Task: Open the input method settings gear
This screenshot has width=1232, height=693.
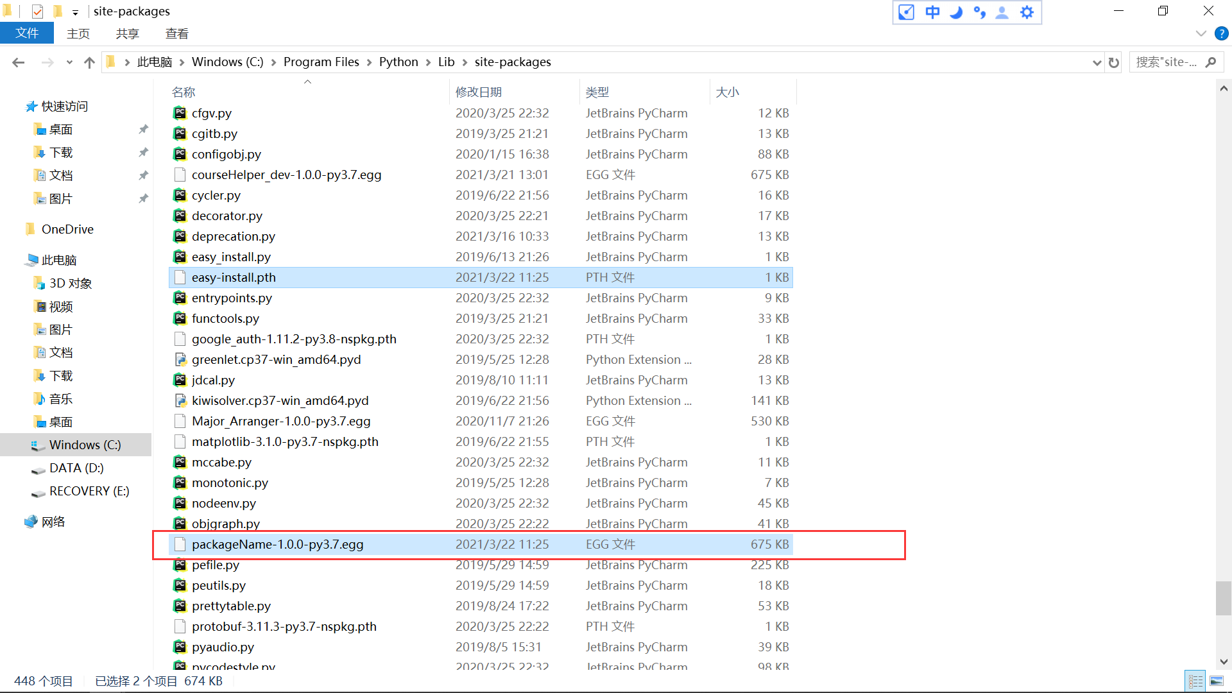Action: [x=1027, y=12]
